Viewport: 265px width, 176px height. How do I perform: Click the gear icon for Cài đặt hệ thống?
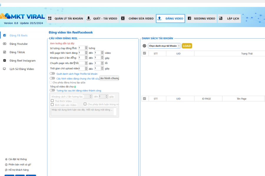pyautogui.click(x=6, y=159)
